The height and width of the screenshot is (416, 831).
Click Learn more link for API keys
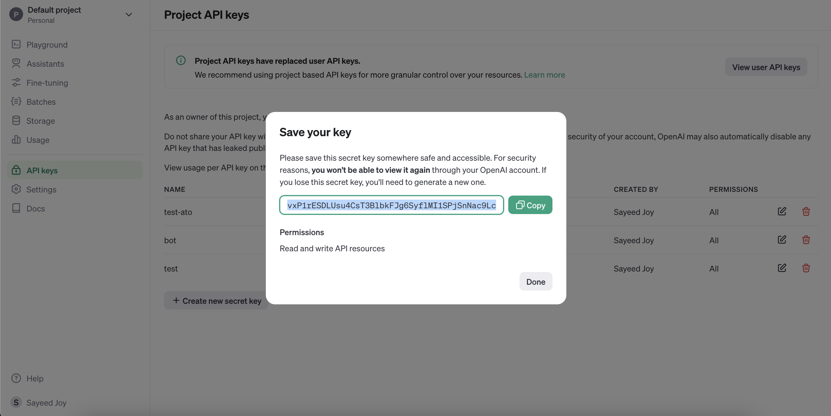tap(544, 74)
